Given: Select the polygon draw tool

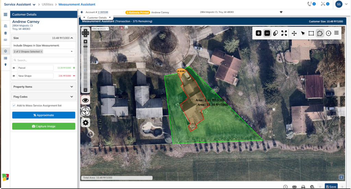Looking at the screenshot, I should click(x=320, y=33).
